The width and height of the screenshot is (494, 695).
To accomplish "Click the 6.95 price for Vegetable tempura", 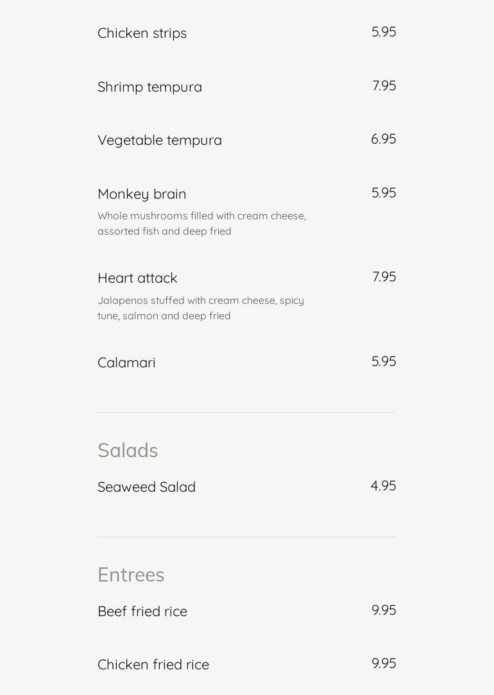I will click(384, 138).
